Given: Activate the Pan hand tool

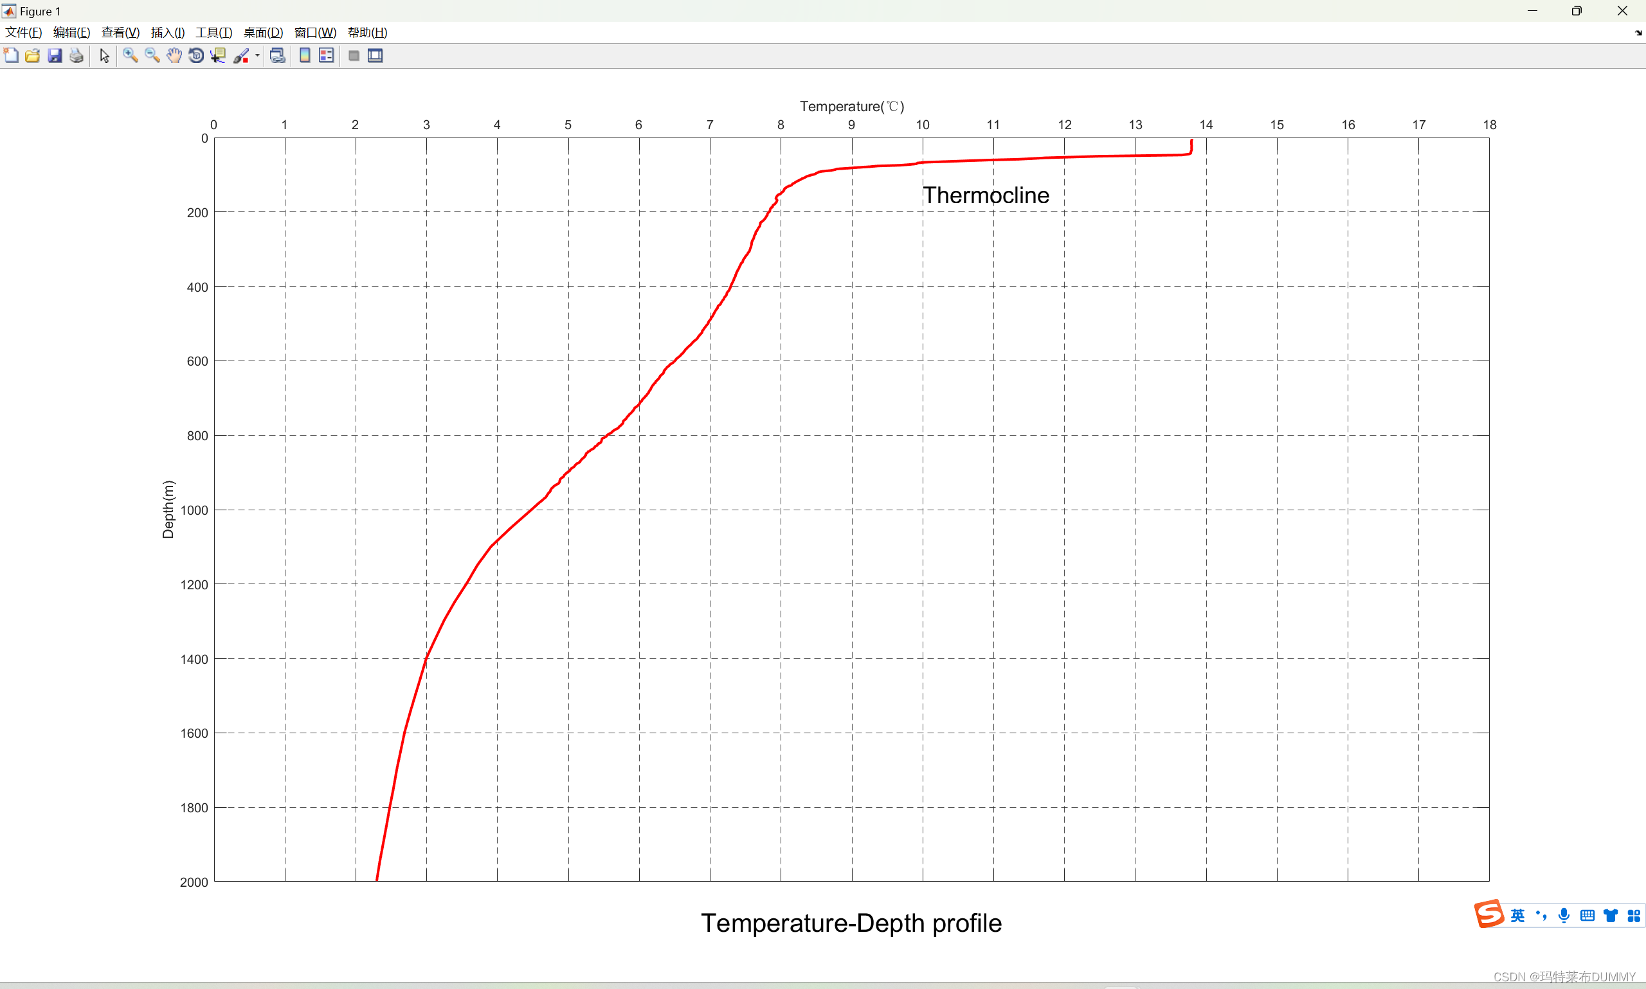Looking at the screenshot, I should click(174, 56).
